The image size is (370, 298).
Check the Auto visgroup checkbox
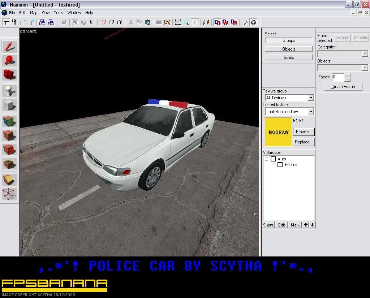tap(273, 159)
